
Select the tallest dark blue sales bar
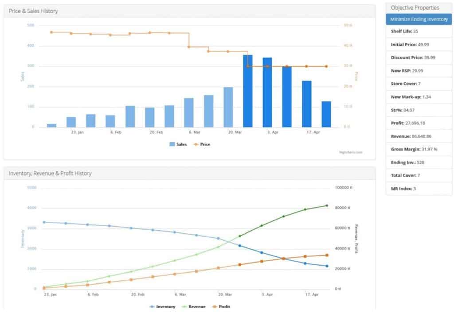pos(247,91)
